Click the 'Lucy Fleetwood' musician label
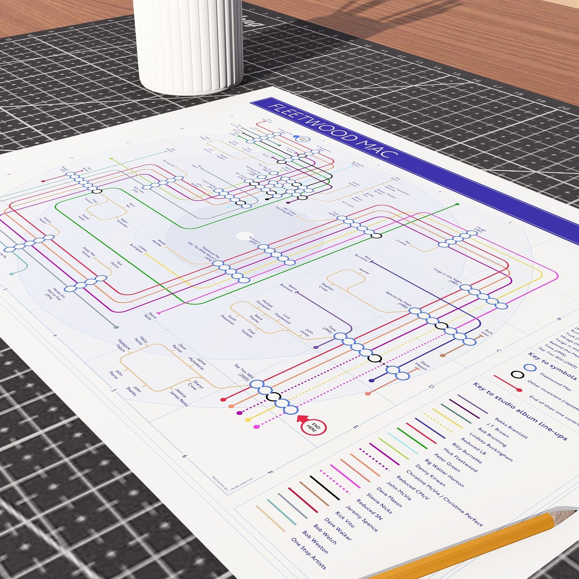The height and width of the screenshot is (579, 579). point(283,318)
